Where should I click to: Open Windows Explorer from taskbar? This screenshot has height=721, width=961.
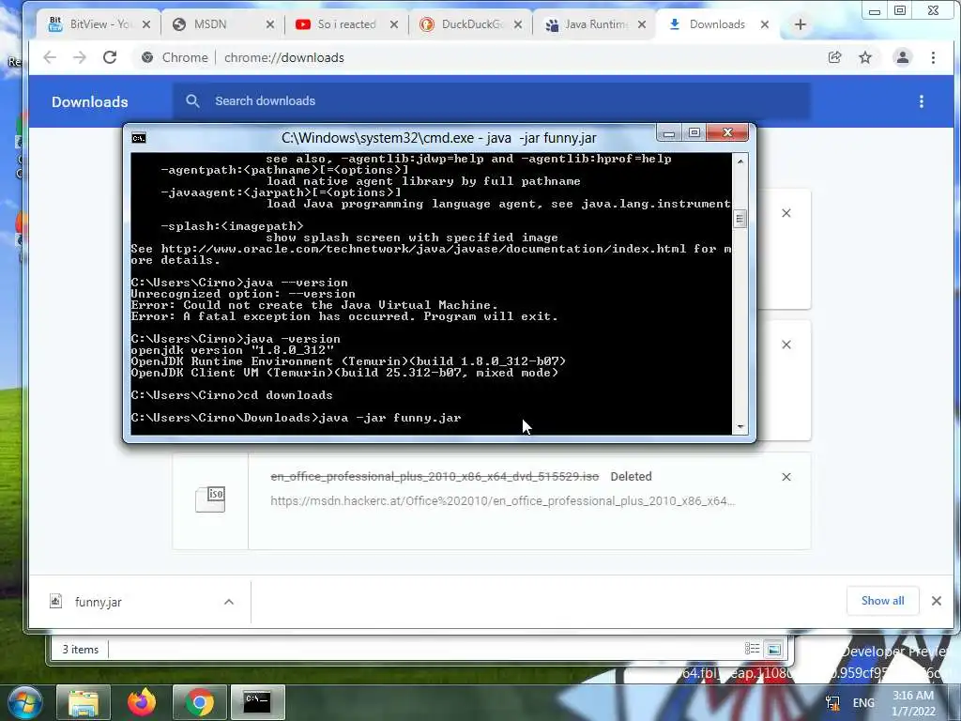84,702
